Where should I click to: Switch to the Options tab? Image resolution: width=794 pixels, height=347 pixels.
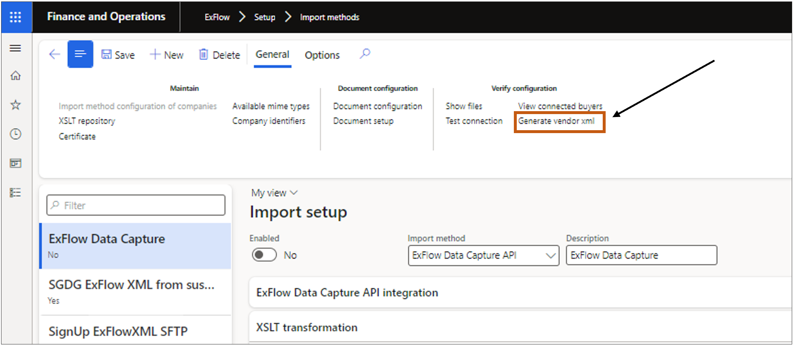322,55
